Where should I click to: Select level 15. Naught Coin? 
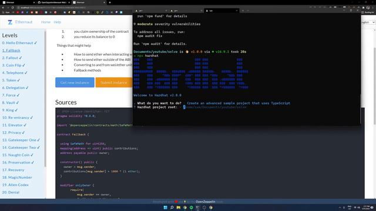click(18, 155)
